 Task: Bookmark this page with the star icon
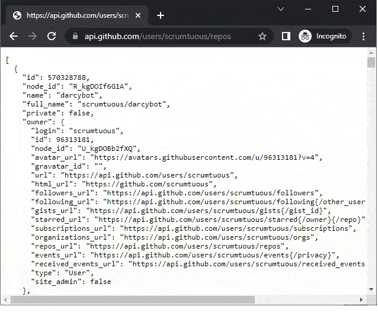pyautogui.click(x=262, y=36)
